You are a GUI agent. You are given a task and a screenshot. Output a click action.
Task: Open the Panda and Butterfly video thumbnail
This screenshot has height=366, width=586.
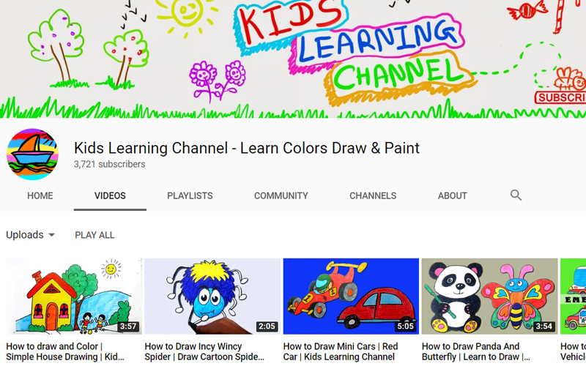click(x=489, y=296)
